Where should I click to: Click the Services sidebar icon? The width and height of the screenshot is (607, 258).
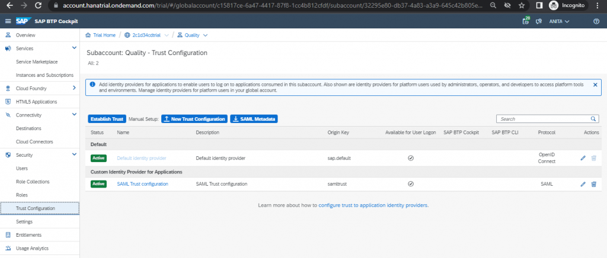click(x=8, y=49)
